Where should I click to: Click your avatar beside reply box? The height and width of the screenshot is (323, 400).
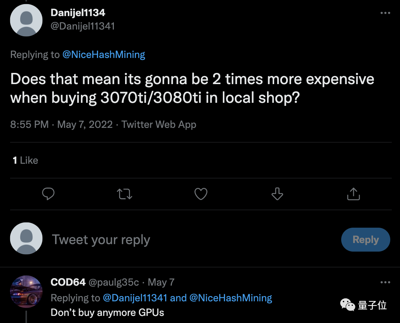tap(26, 239)
